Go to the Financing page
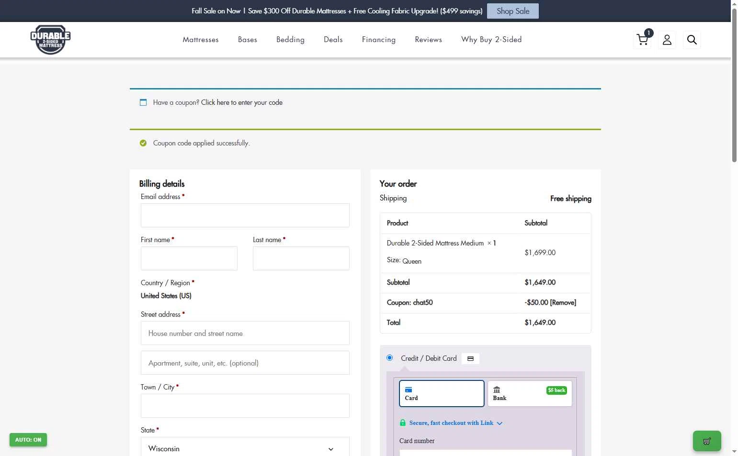 pyautogui.click(x=379, y=40)
